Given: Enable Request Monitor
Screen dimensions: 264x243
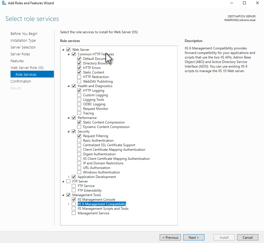Looking at the screenshot, I should 79,109.
